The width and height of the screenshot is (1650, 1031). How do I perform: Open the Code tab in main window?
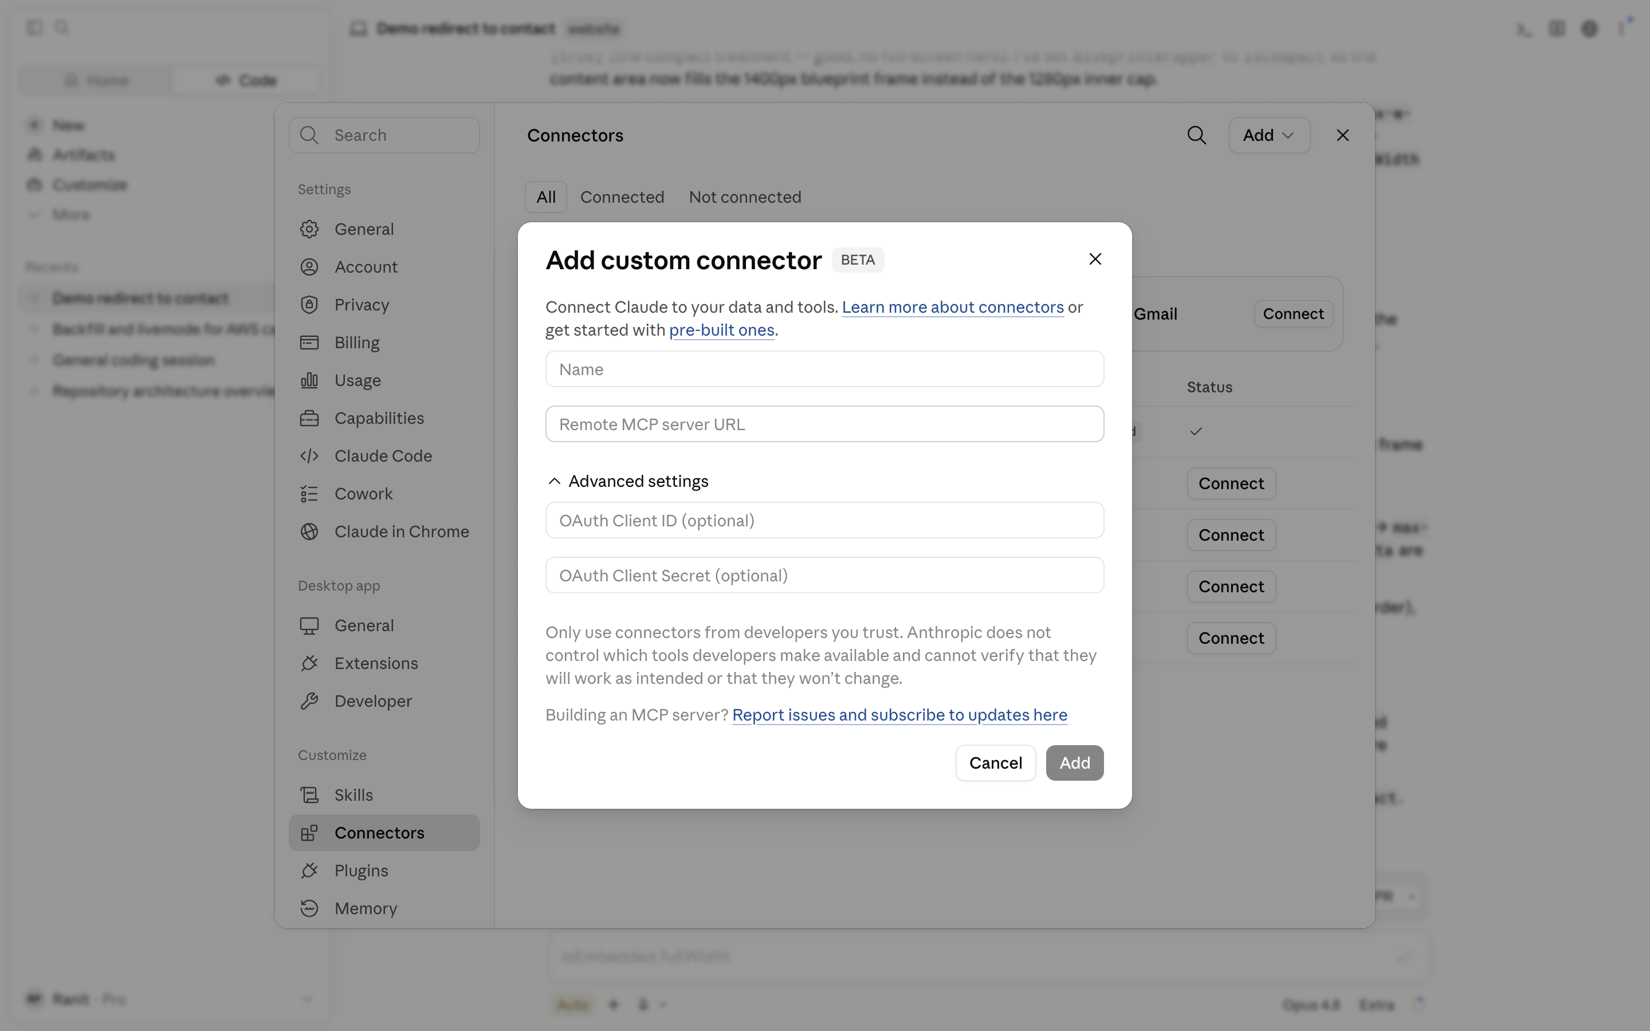click(x=246, y=80)
